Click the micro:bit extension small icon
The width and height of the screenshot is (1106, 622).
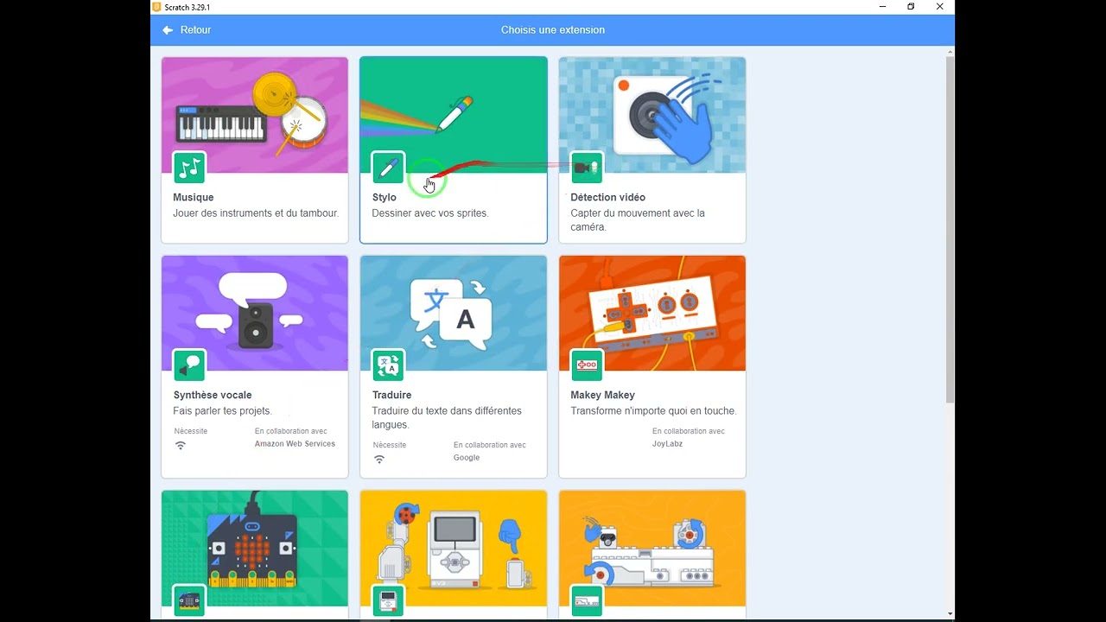point(189,600)
